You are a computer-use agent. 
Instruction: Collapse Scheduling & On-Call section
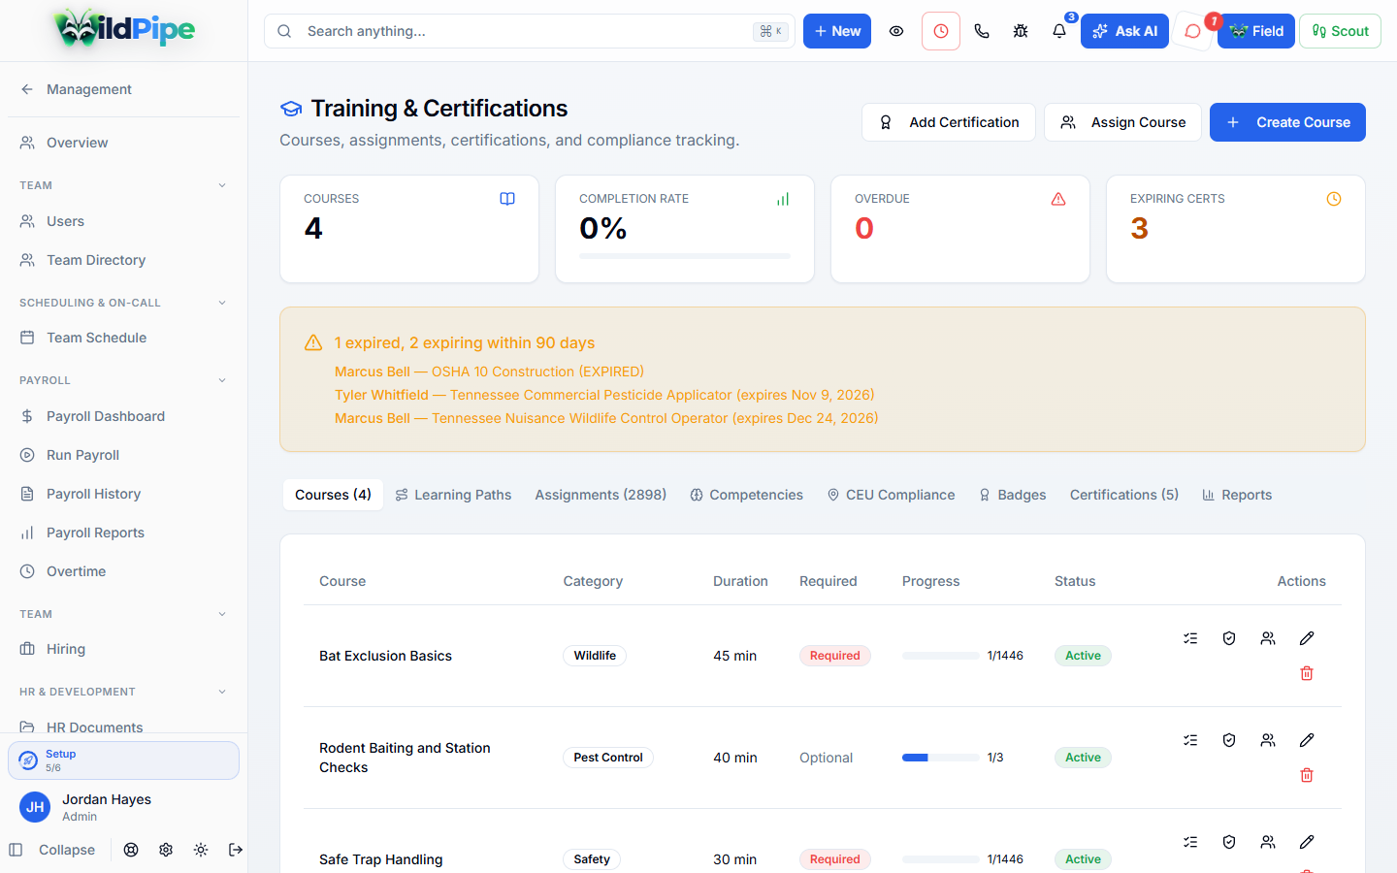[222, 303]
